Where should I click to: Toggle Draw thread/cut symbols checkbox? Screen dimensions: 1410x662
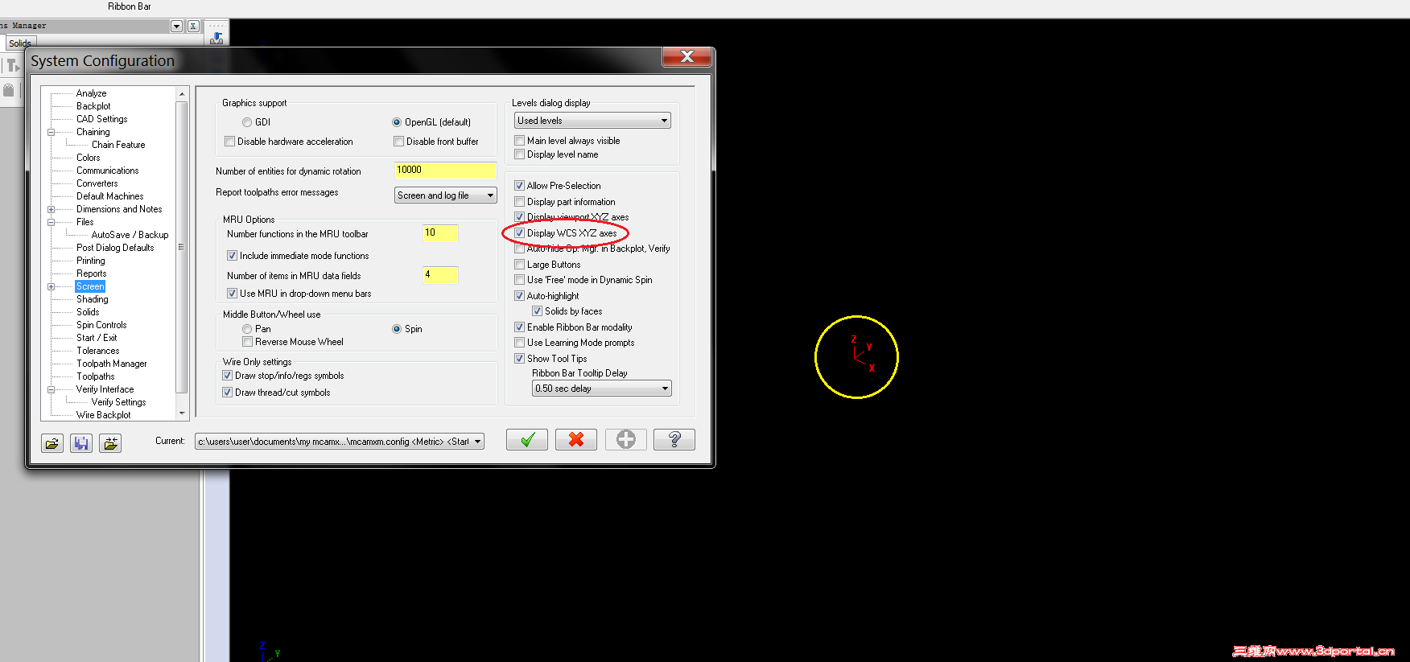click(x=228, y=393)
